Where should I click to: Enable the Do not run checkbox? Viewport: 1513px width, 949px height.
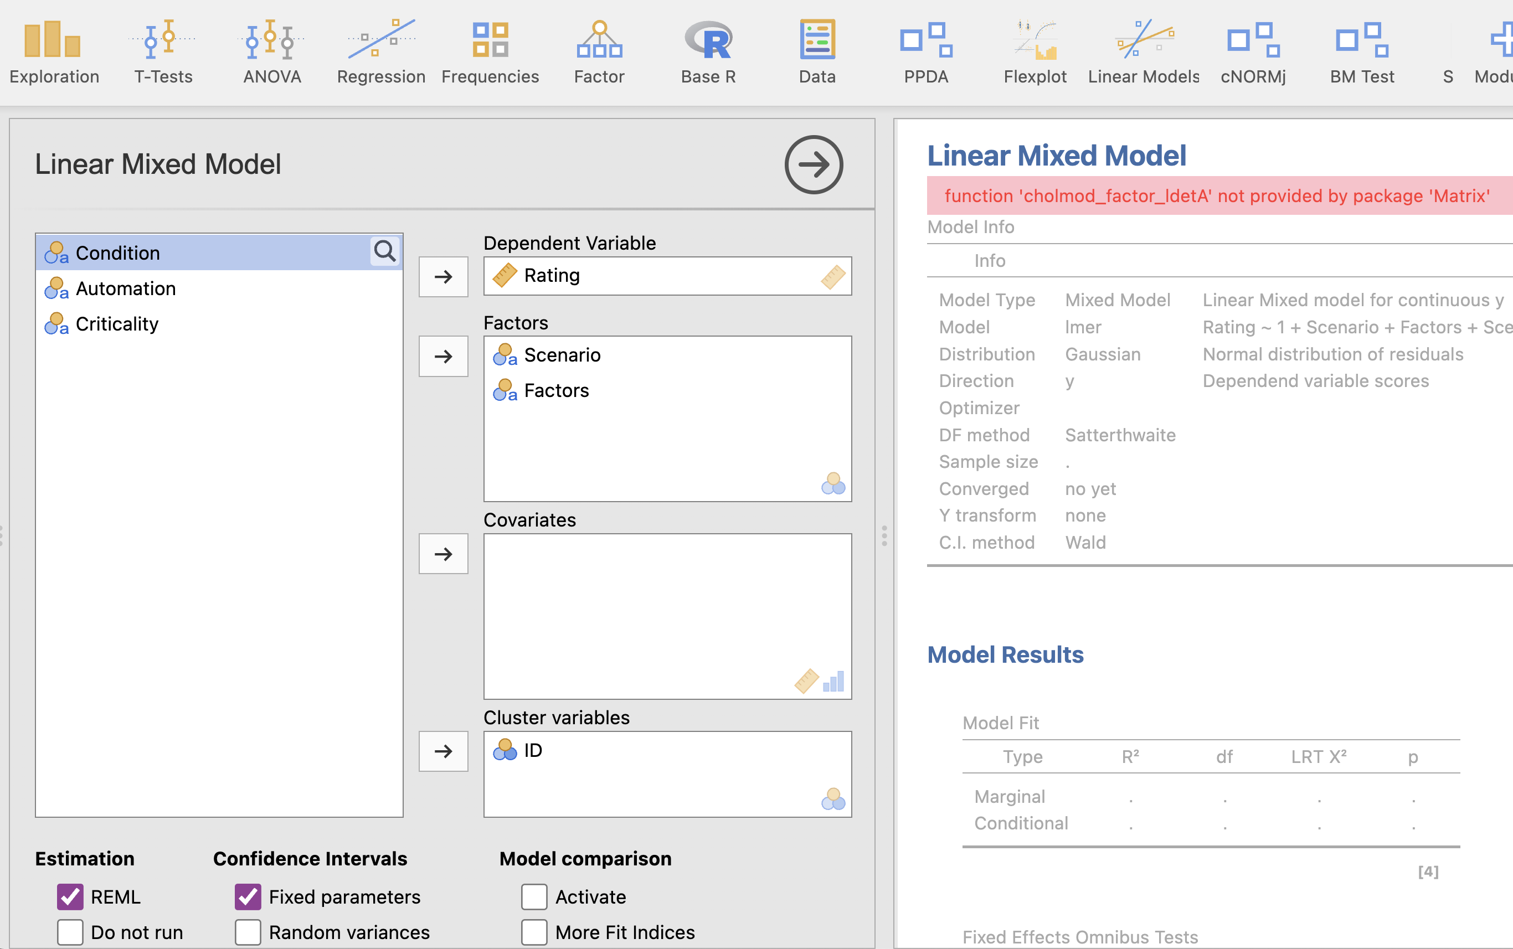tap(70, 932)
